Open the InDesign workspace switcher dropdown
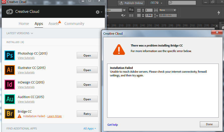The width and height of the screenshot is (224, 132). pos(156,3)
